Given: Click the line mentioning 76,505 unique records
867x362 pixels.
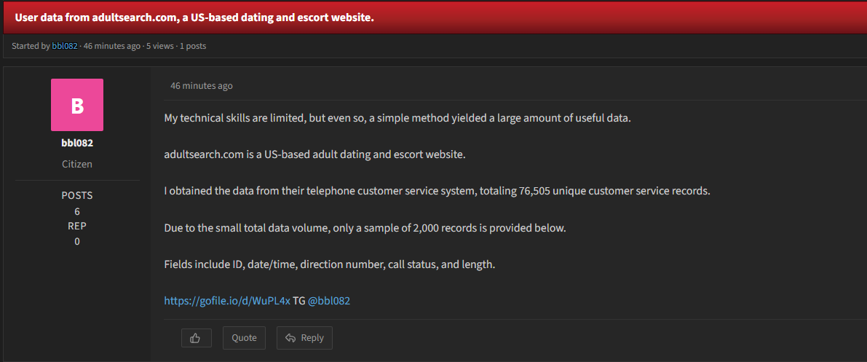Looking at the screenshot, I should pyautogui.click(x=437, y=192).
